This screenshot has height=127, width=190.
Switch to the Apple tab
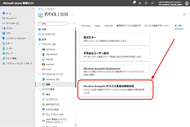pyautogui.click(x=98, y=26)
